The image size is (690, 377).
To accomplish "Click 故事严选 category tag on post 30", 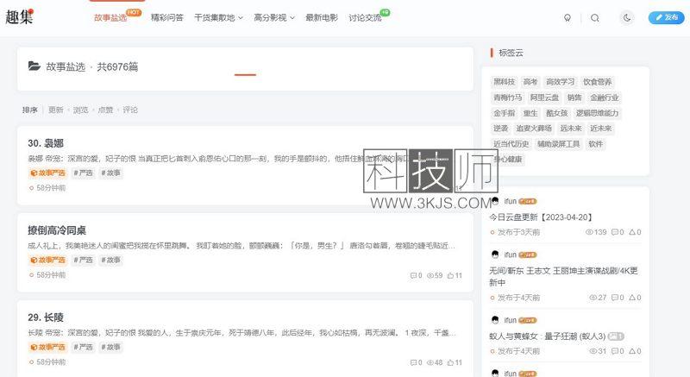I will [x=47, y=173].
